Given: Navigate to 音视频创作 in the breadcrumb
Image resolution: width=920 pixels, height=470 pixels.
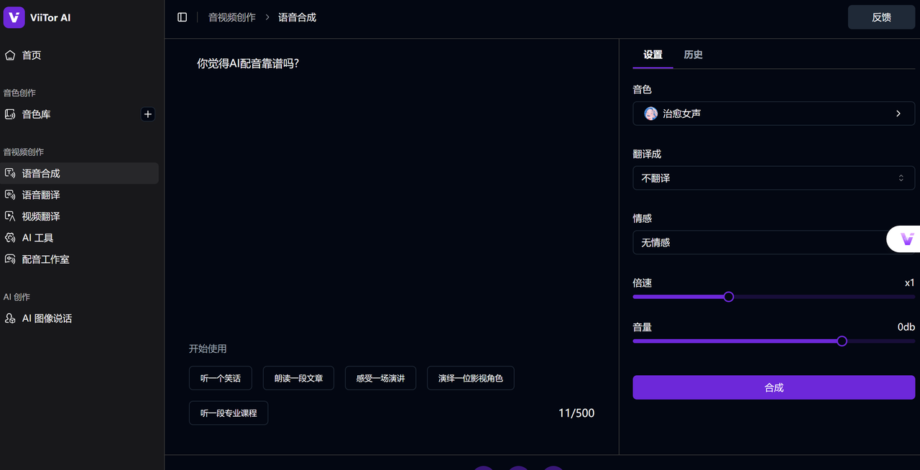Looking at the screenshot, I should (231, 17).
